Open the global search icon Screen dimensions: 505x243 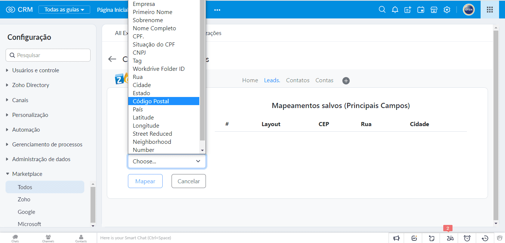pyautogui.click(x=382, y=10)
